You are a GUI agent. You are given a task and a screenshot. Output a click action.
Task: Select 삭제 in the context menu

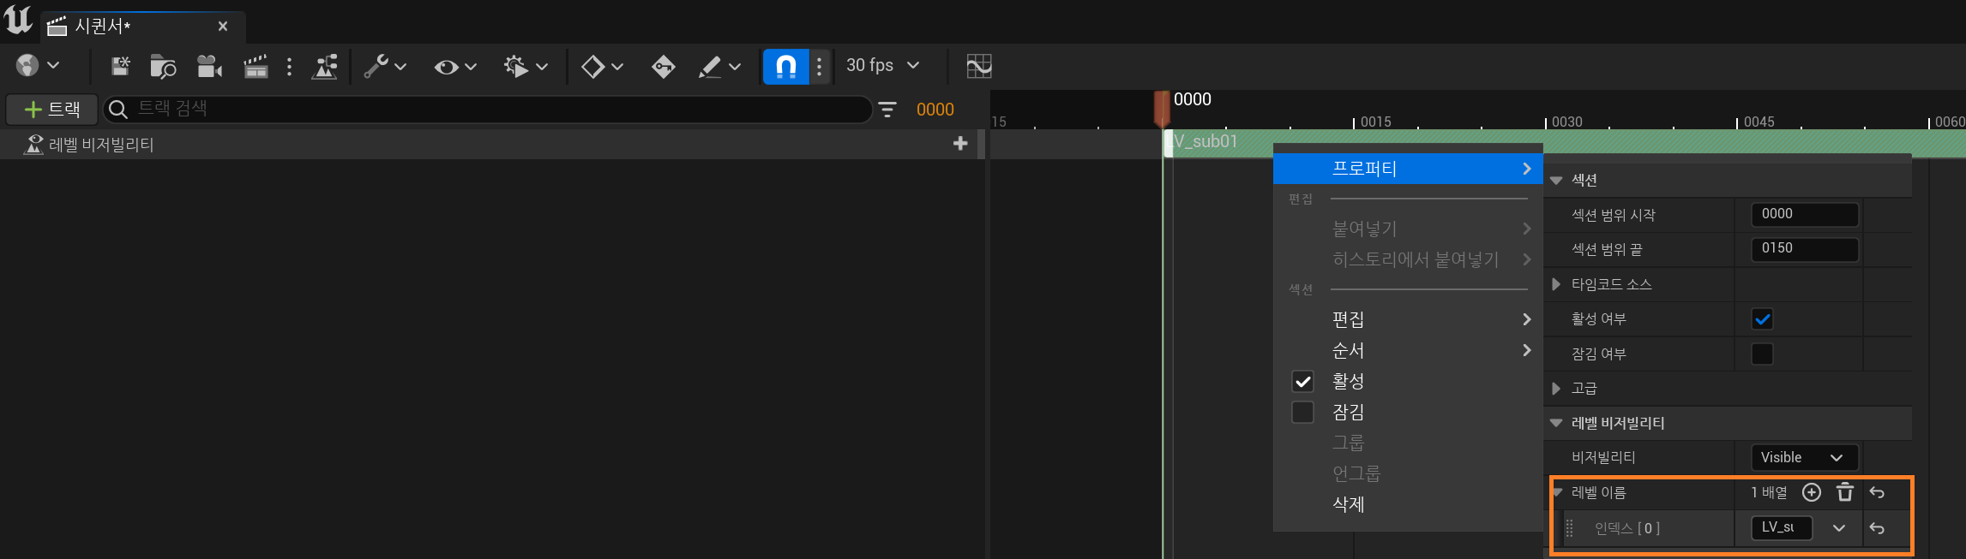pyautogui.click(x=1348, y=504)
